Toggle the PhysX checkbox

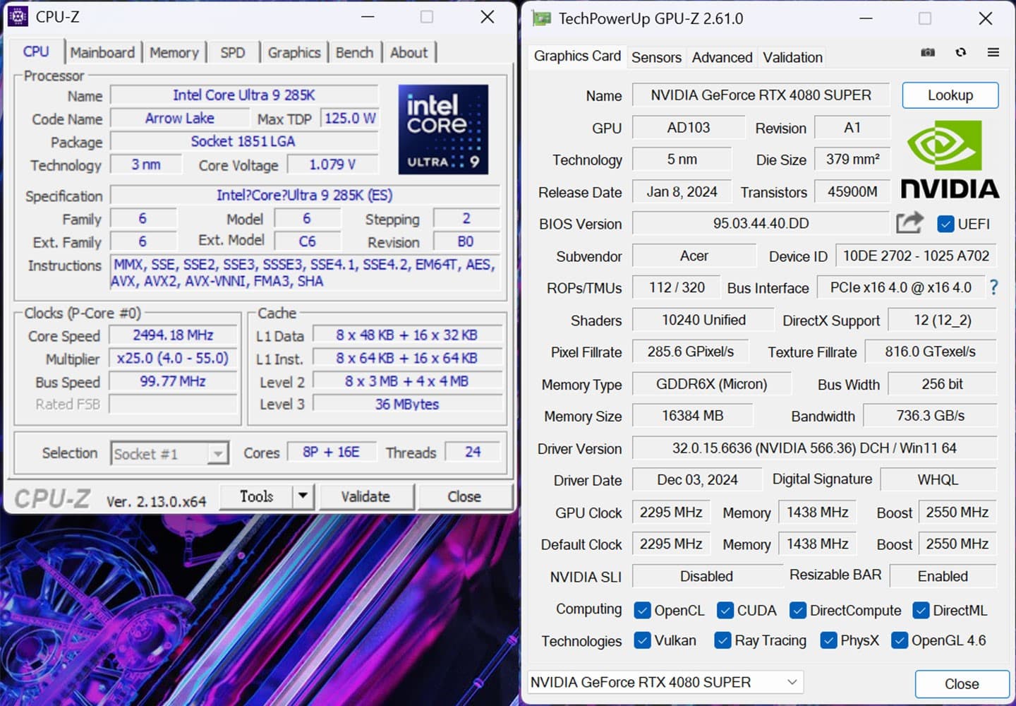828,640
